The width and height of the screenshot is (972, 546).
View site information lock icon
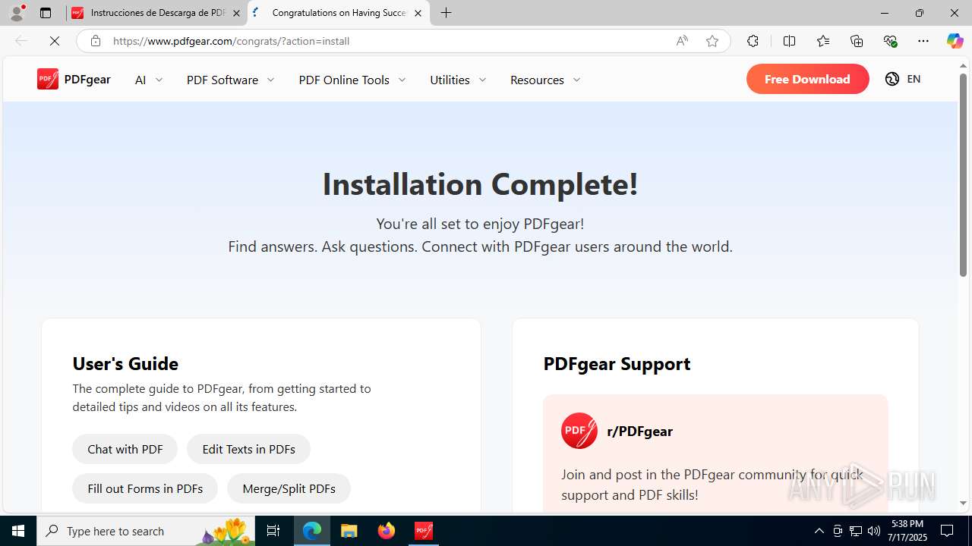(96, 41)
